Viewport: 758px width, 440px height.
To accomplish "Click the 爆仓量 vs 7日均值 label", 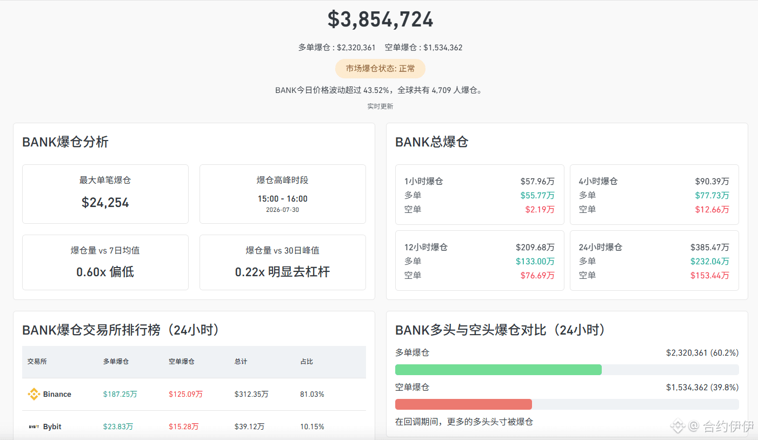I will tap(105, 251).
